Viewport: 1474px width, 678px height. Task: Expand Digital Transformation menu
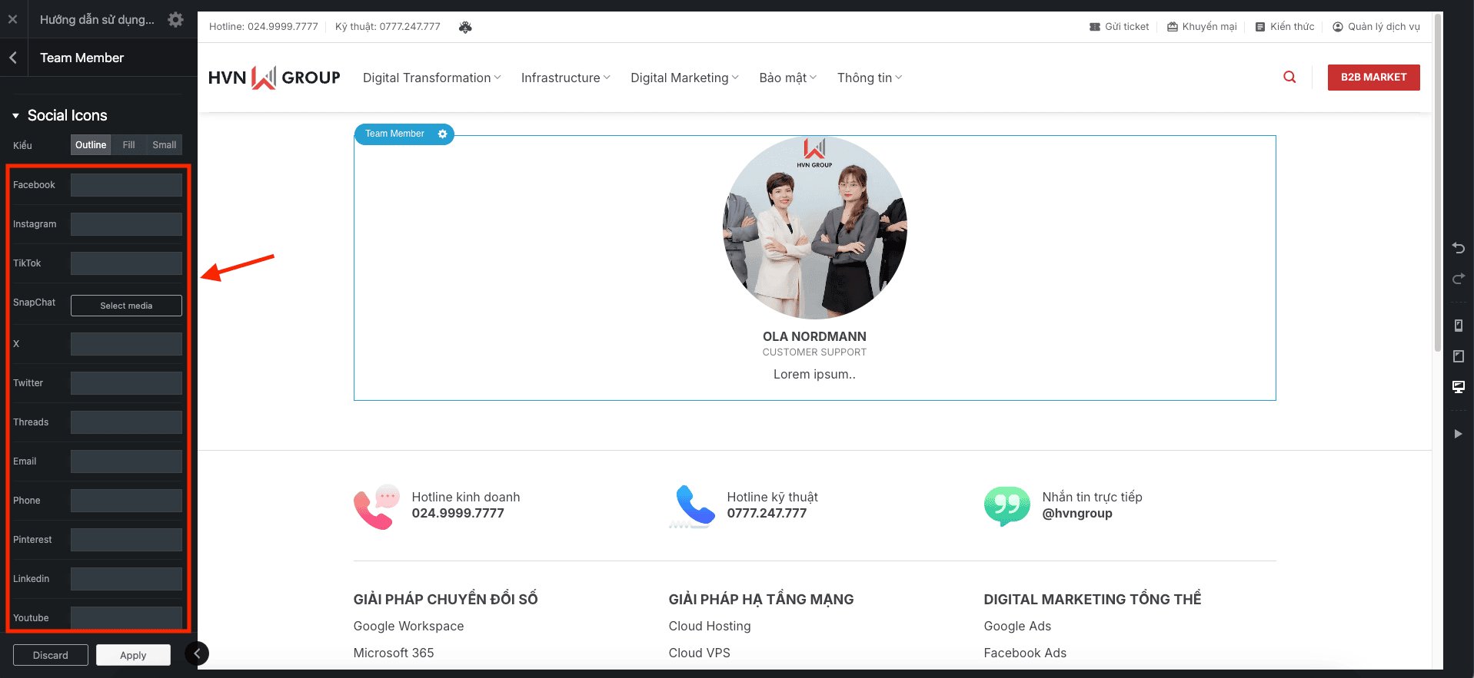(431, 78)
